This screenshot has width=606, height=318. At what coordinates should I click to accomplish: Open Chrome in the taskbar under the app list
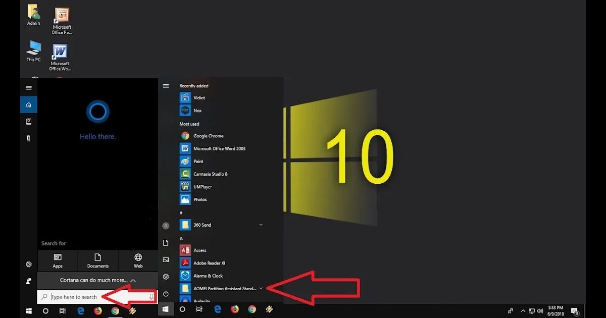coord(252,309)
